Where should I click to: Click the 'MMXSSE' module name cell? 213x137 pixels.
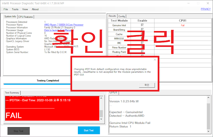119,39
